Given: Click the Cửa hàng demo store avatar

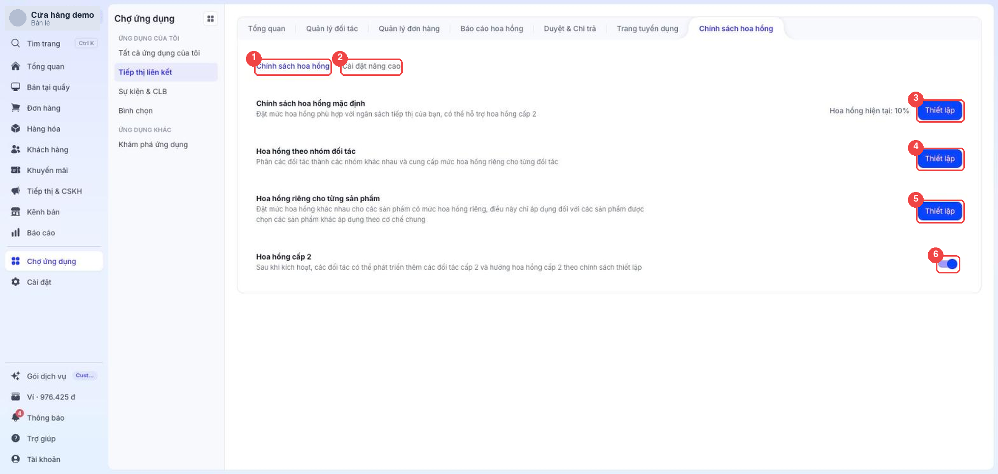Looking at the screenshot, I should 18,18.
